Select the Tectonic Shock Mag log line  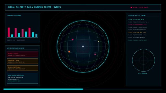(137, 30)
